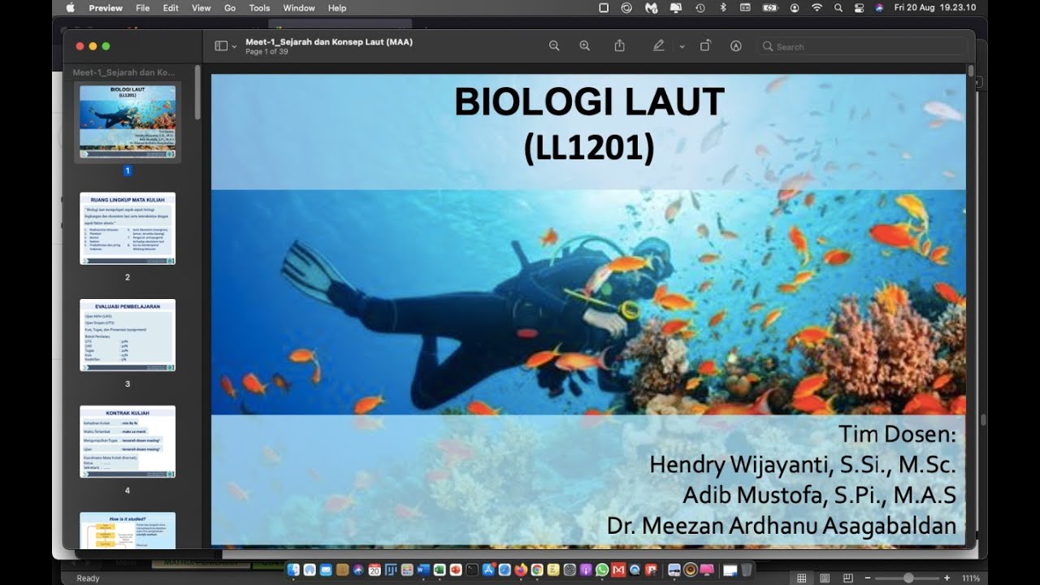Click the Rotate page icon
Viewport: 1040px width, 585px height.
[x=705, y=46]
